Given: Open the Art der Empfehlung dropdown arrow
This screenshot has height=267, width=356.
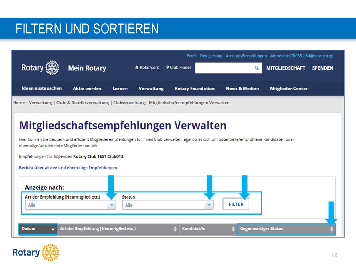Looking at the screenshot, I should [112, 205].
